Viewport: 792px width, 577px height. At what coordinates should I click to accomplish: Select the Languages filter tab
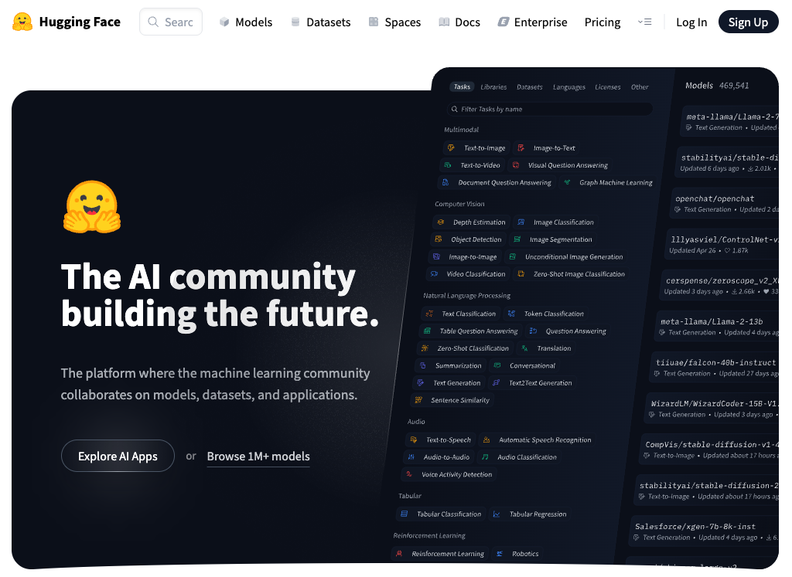(568, 87)
